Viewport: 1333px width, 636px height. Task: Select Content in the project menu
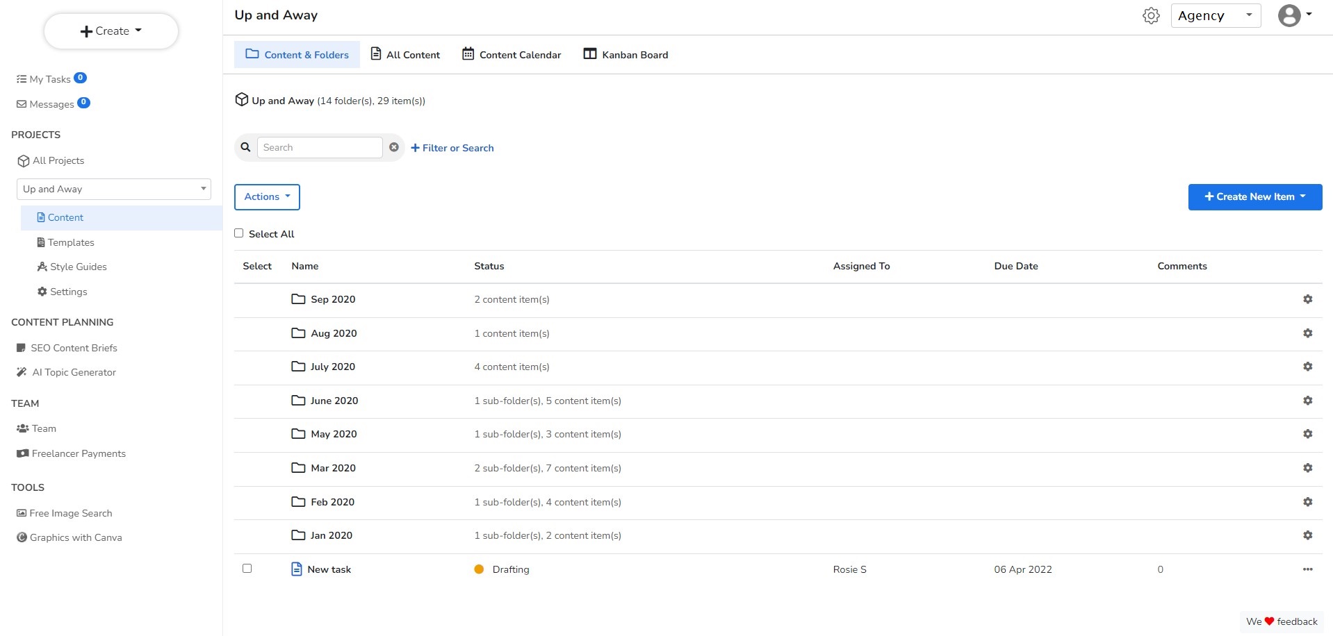point(122,217)
